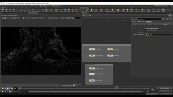Click the timeline frame range slider
173x97 pixels.
click(85, 92)
